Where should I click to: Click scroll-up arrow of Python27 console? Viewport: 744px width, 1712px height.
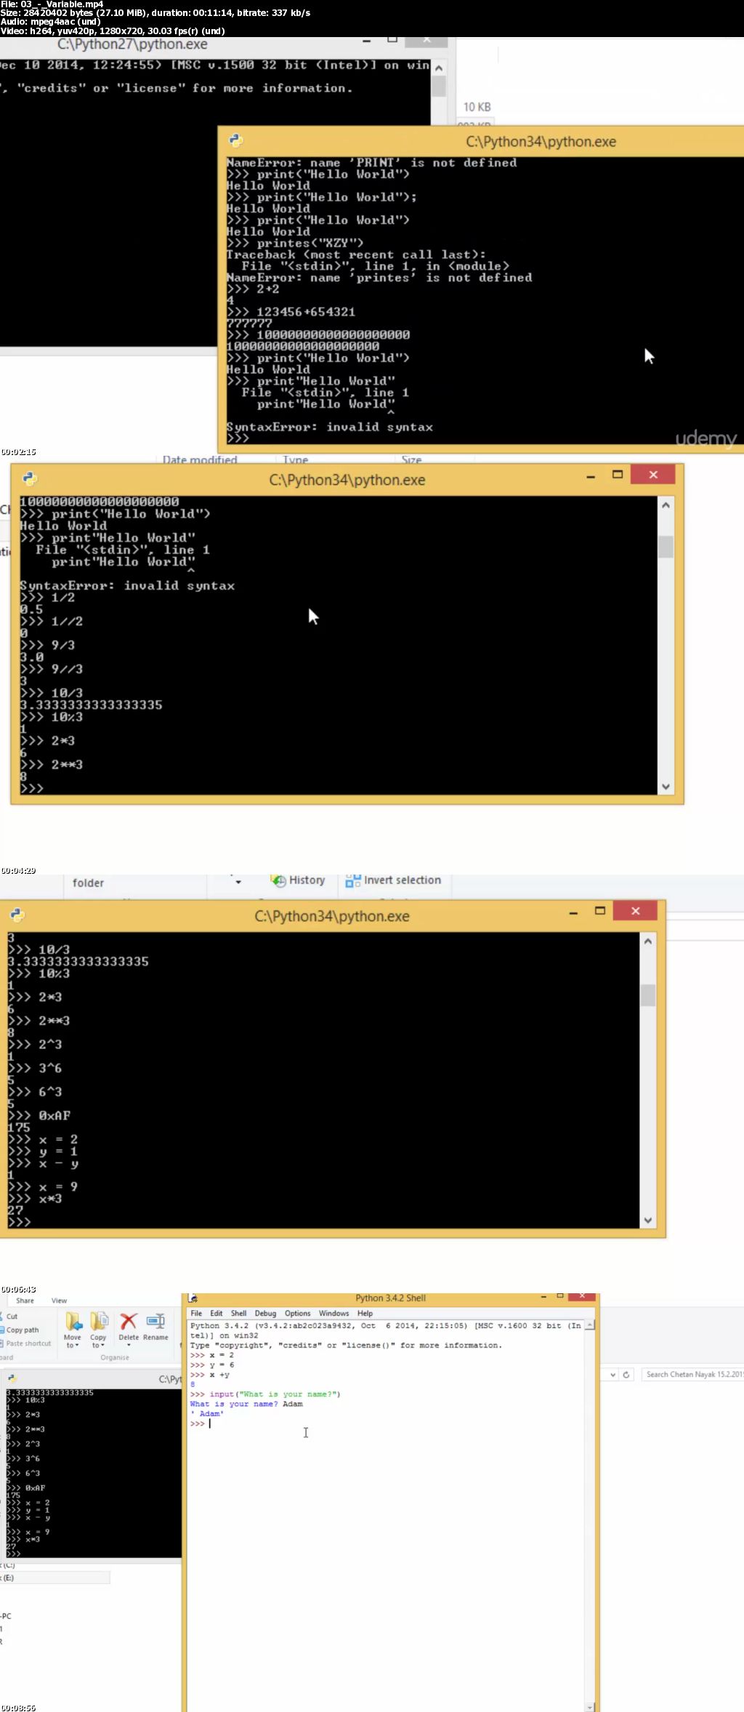click(439, 68)
